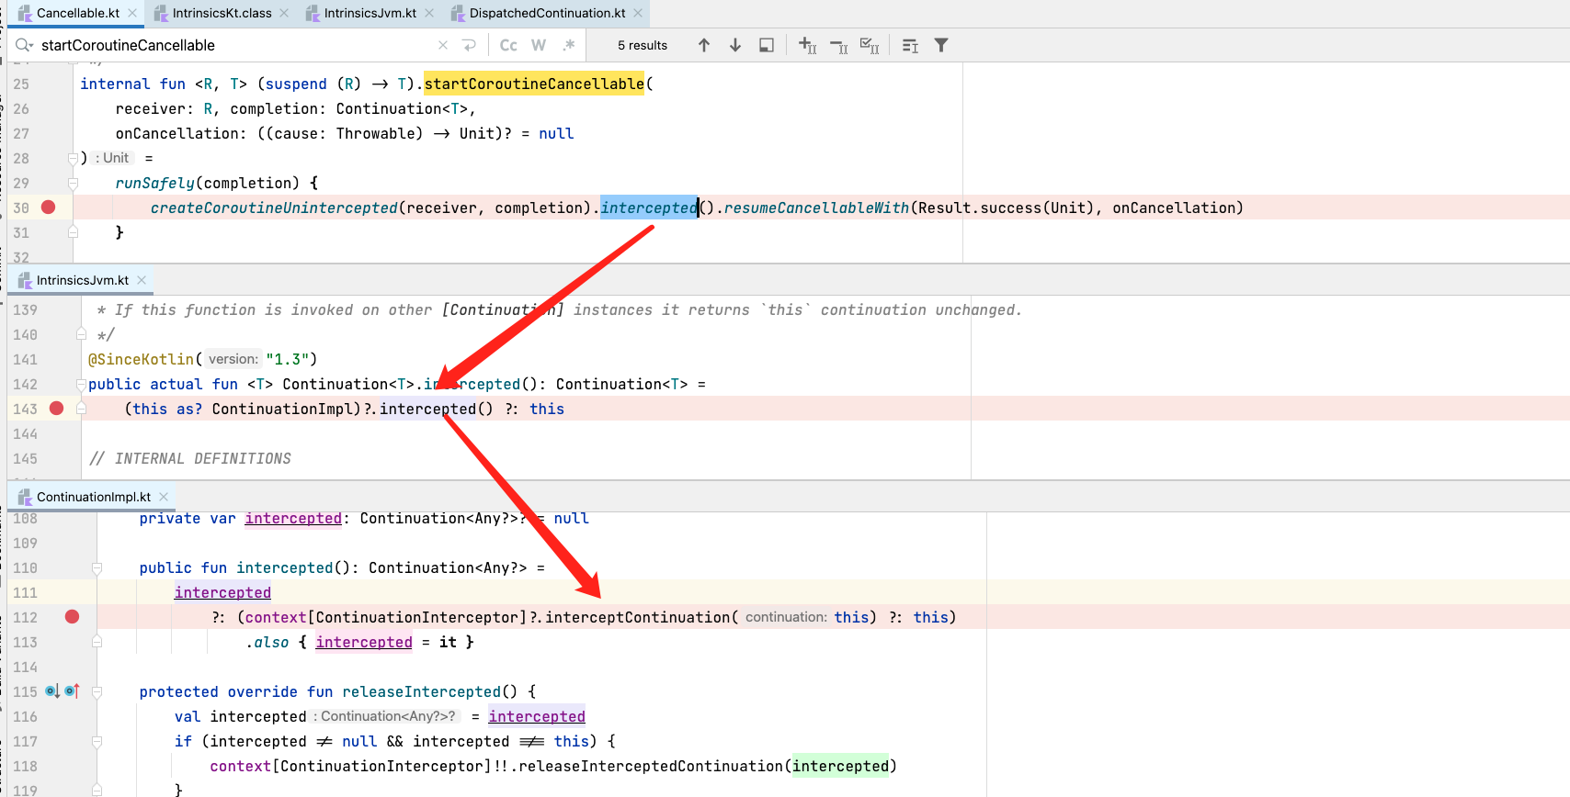Click underlined 'intercepted' on line 116
This screenshot has height=797, width=1570.
537,716
